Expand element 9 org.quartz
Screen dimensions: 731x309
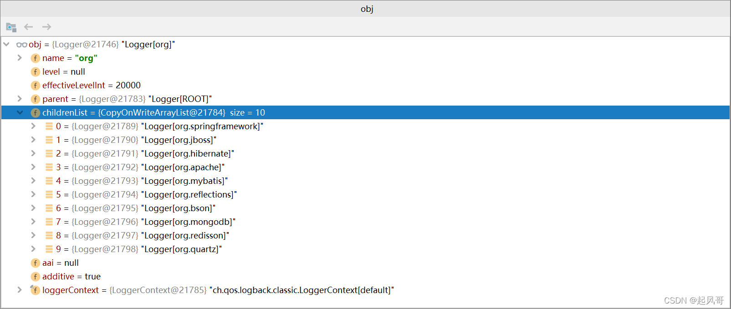[33, 249]
